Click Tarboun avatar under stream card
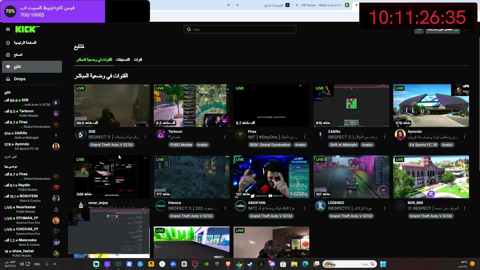Screen dimensions: 480x270 pyautogui.click(x=160, y=135)
